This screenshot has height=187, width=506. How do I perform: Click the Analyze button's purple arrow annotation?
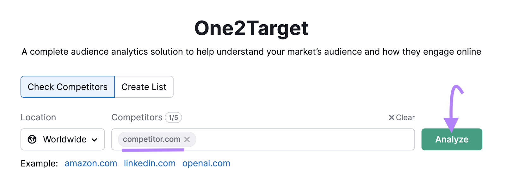point(452,104)
